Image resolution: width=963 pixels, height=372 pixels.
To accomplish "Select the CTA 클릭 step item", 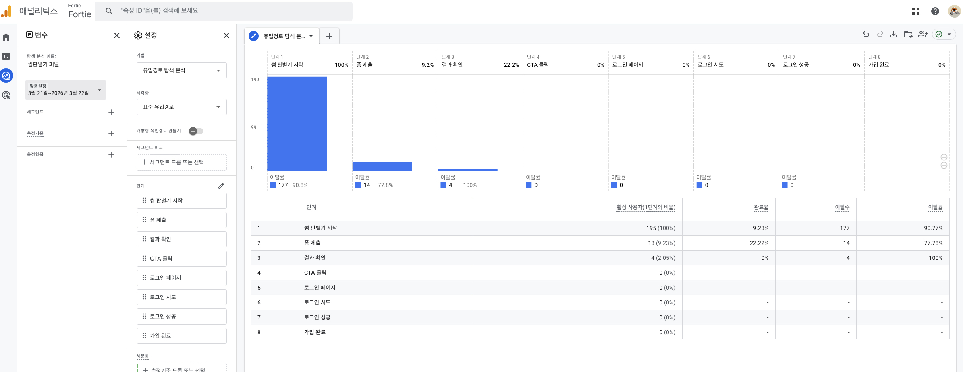I will (182, 259).
